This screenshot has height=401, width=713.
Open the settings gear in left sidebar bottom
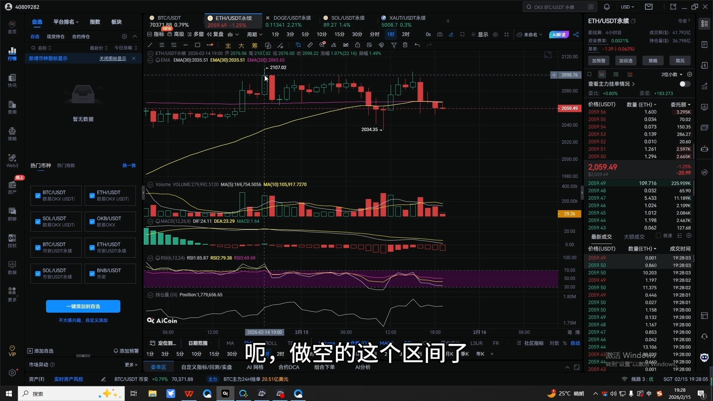12,373
